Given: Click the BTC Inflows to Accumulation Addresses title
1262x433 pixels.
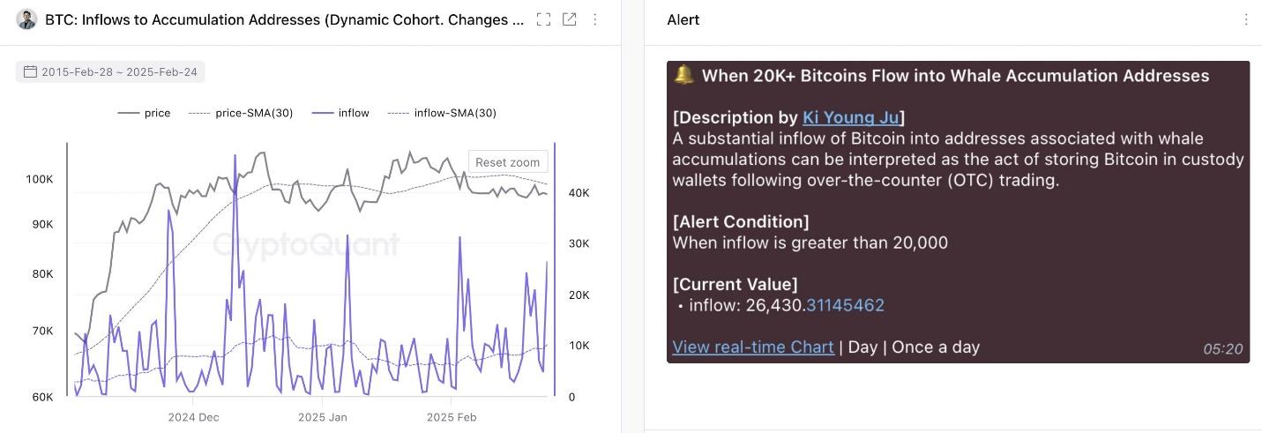Looking at the screenshot, I should coord(284,19).
